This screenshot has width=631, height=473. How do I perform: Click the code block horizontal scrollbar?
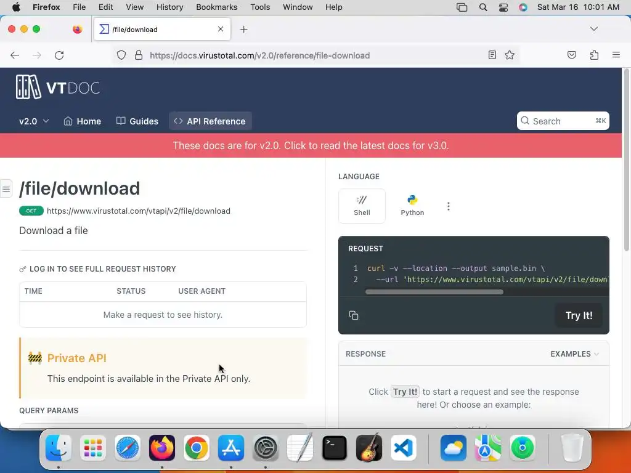(x=434, y=292)
